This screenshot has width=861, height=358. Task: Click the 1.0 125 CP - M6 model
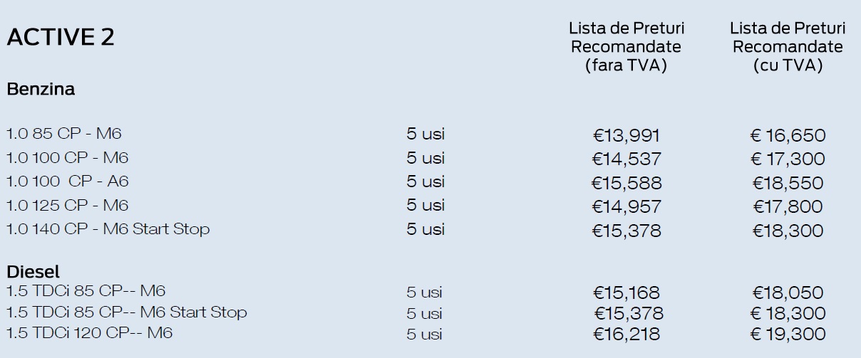point(67,206)
